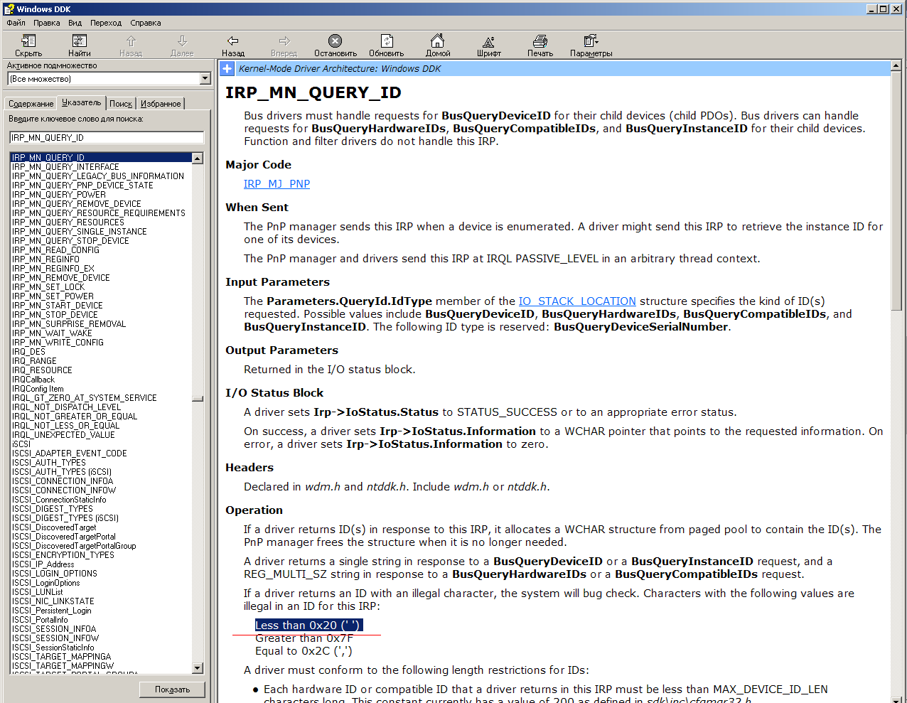
Task: Select IRP_MN_QUERY_POWER index entry
Action: (59, 195)
